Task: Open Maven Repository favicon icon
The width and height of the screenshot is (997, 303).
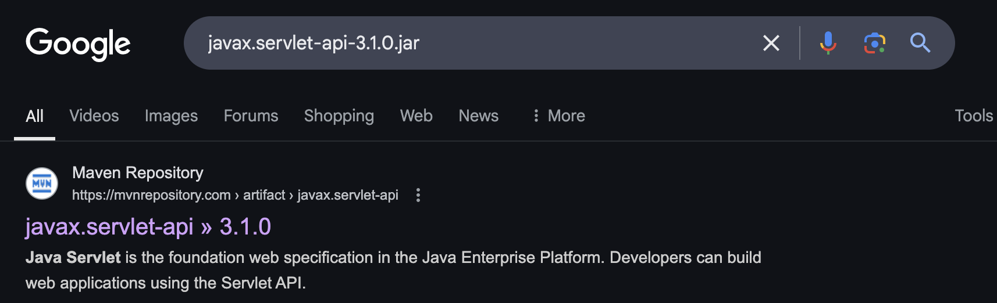Action: (x=42, y=183)
